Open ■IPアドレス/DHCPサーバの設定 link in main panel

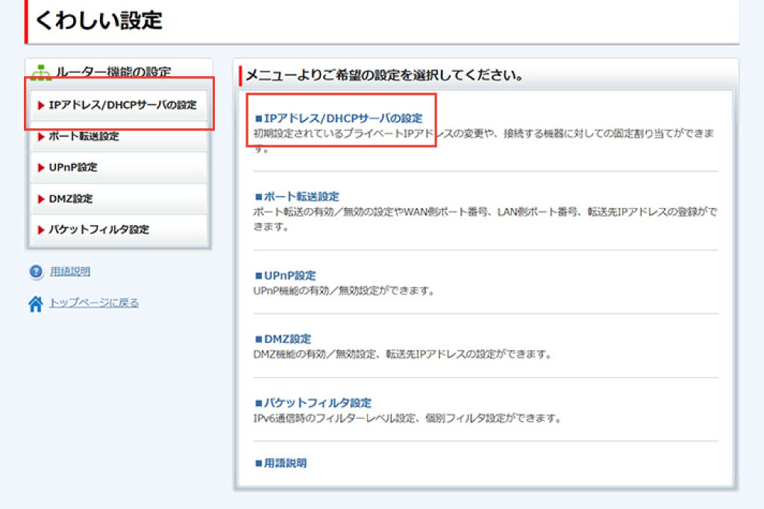(339, 118)
